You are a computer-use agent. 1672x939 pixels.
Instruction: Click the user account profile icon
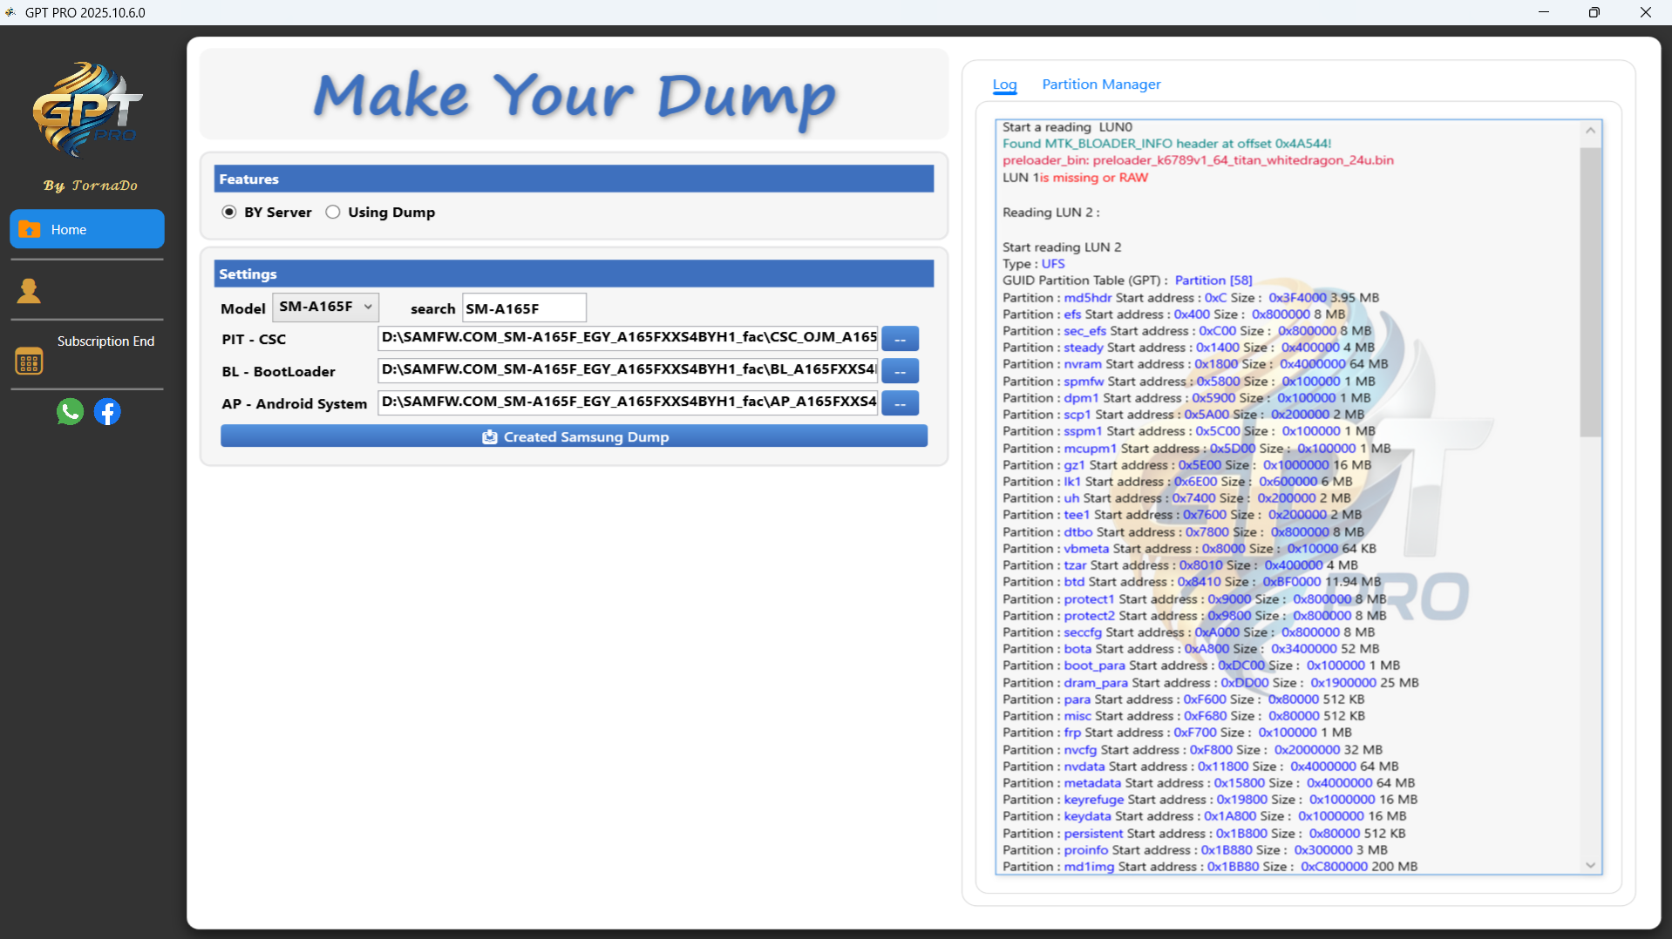(x=29, y=291)
